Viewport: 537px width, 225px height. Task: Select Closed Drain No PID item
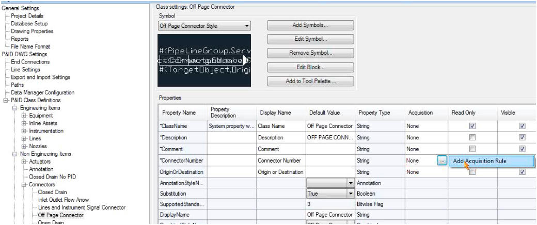[x=52, y=177]
